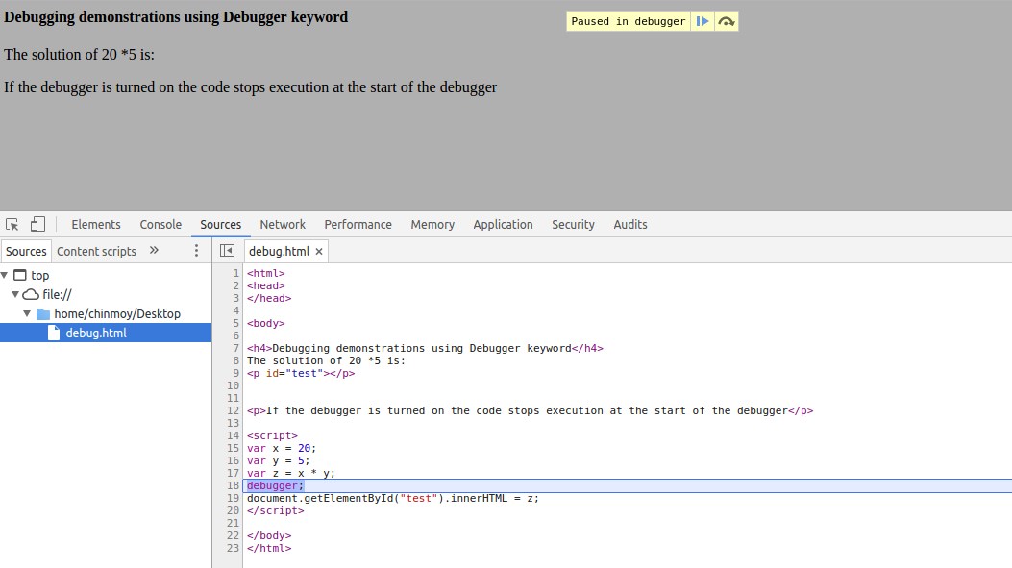The height and width of the screenshot is (568, 1012).
Task: Click the Step over next function call icon
Action: tap(728, 20)
